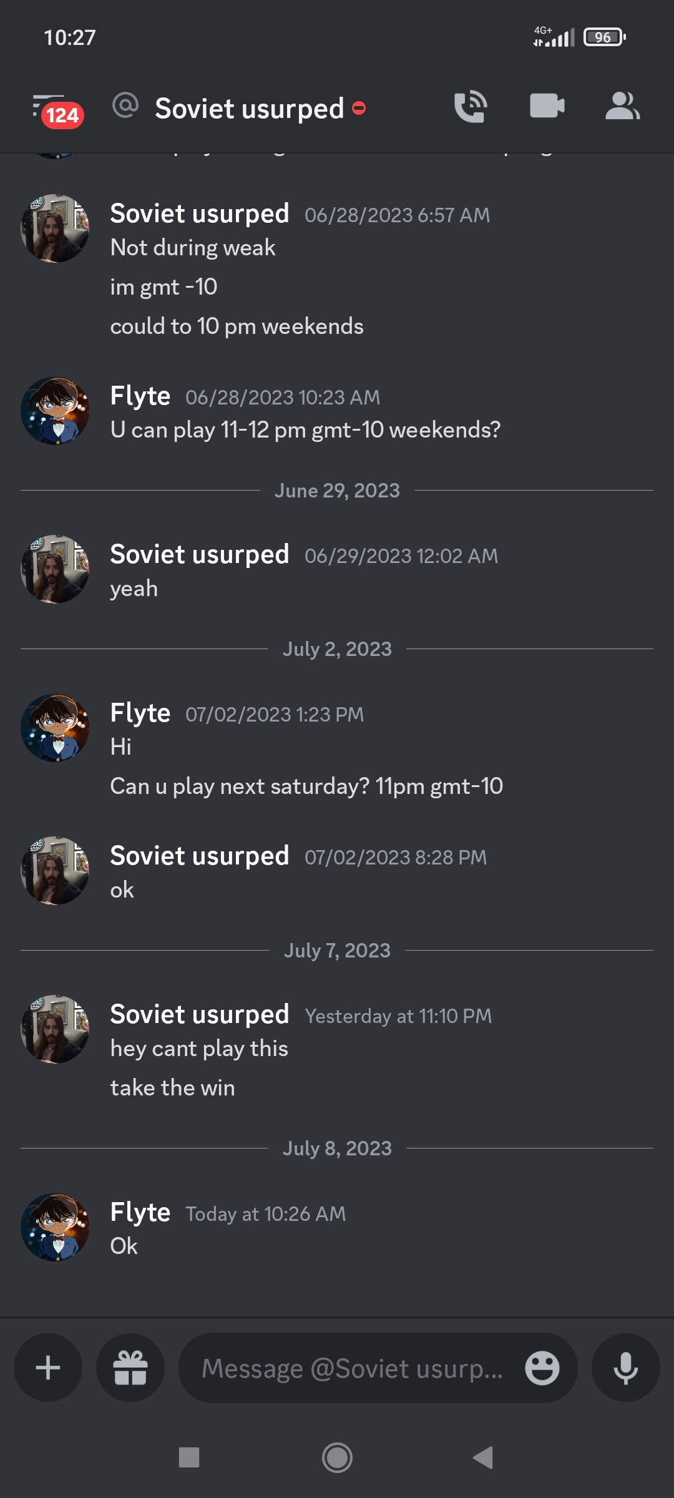Select the 'take the win' message

pos(172,1088)
